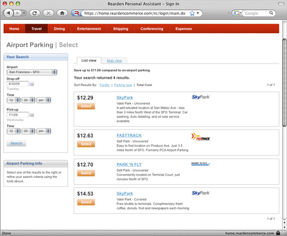Switch to the Map view tab

pos(114,61)
